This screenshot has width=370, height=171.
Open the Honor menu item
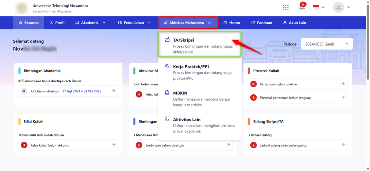[x=232, y=23]
